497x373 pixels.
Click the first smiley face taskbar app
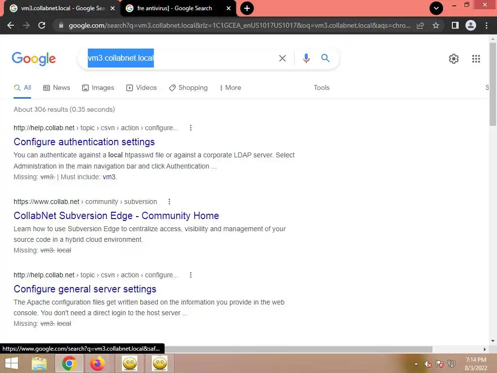click(x=130, y=363)
